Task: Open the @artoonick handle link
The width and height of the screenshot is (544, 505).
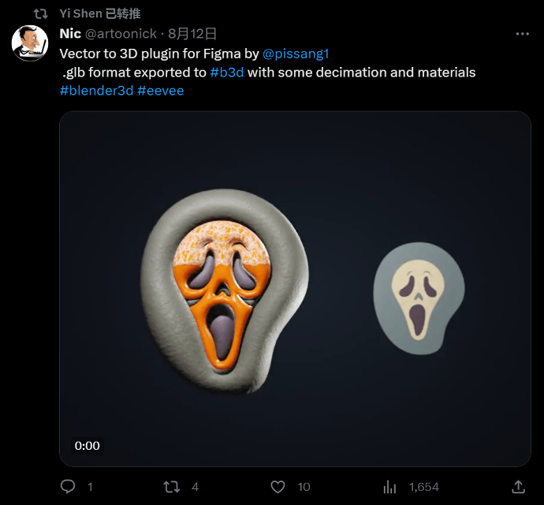Action: point(121,34)
